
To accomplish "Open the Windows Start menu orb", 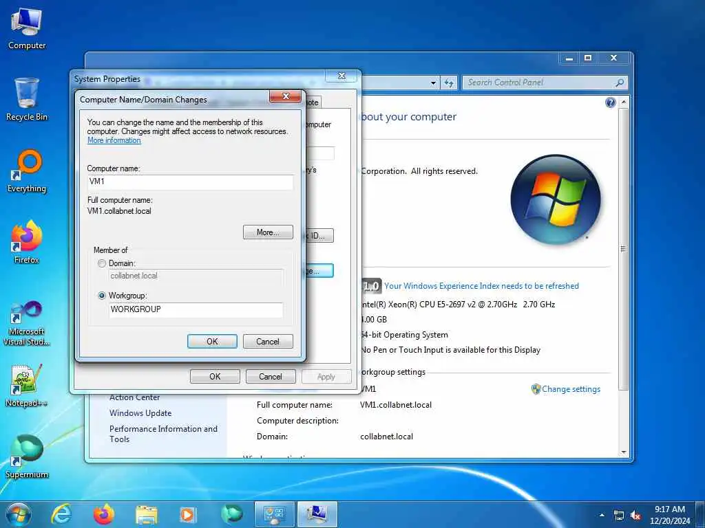I will (x=18, y=514).
